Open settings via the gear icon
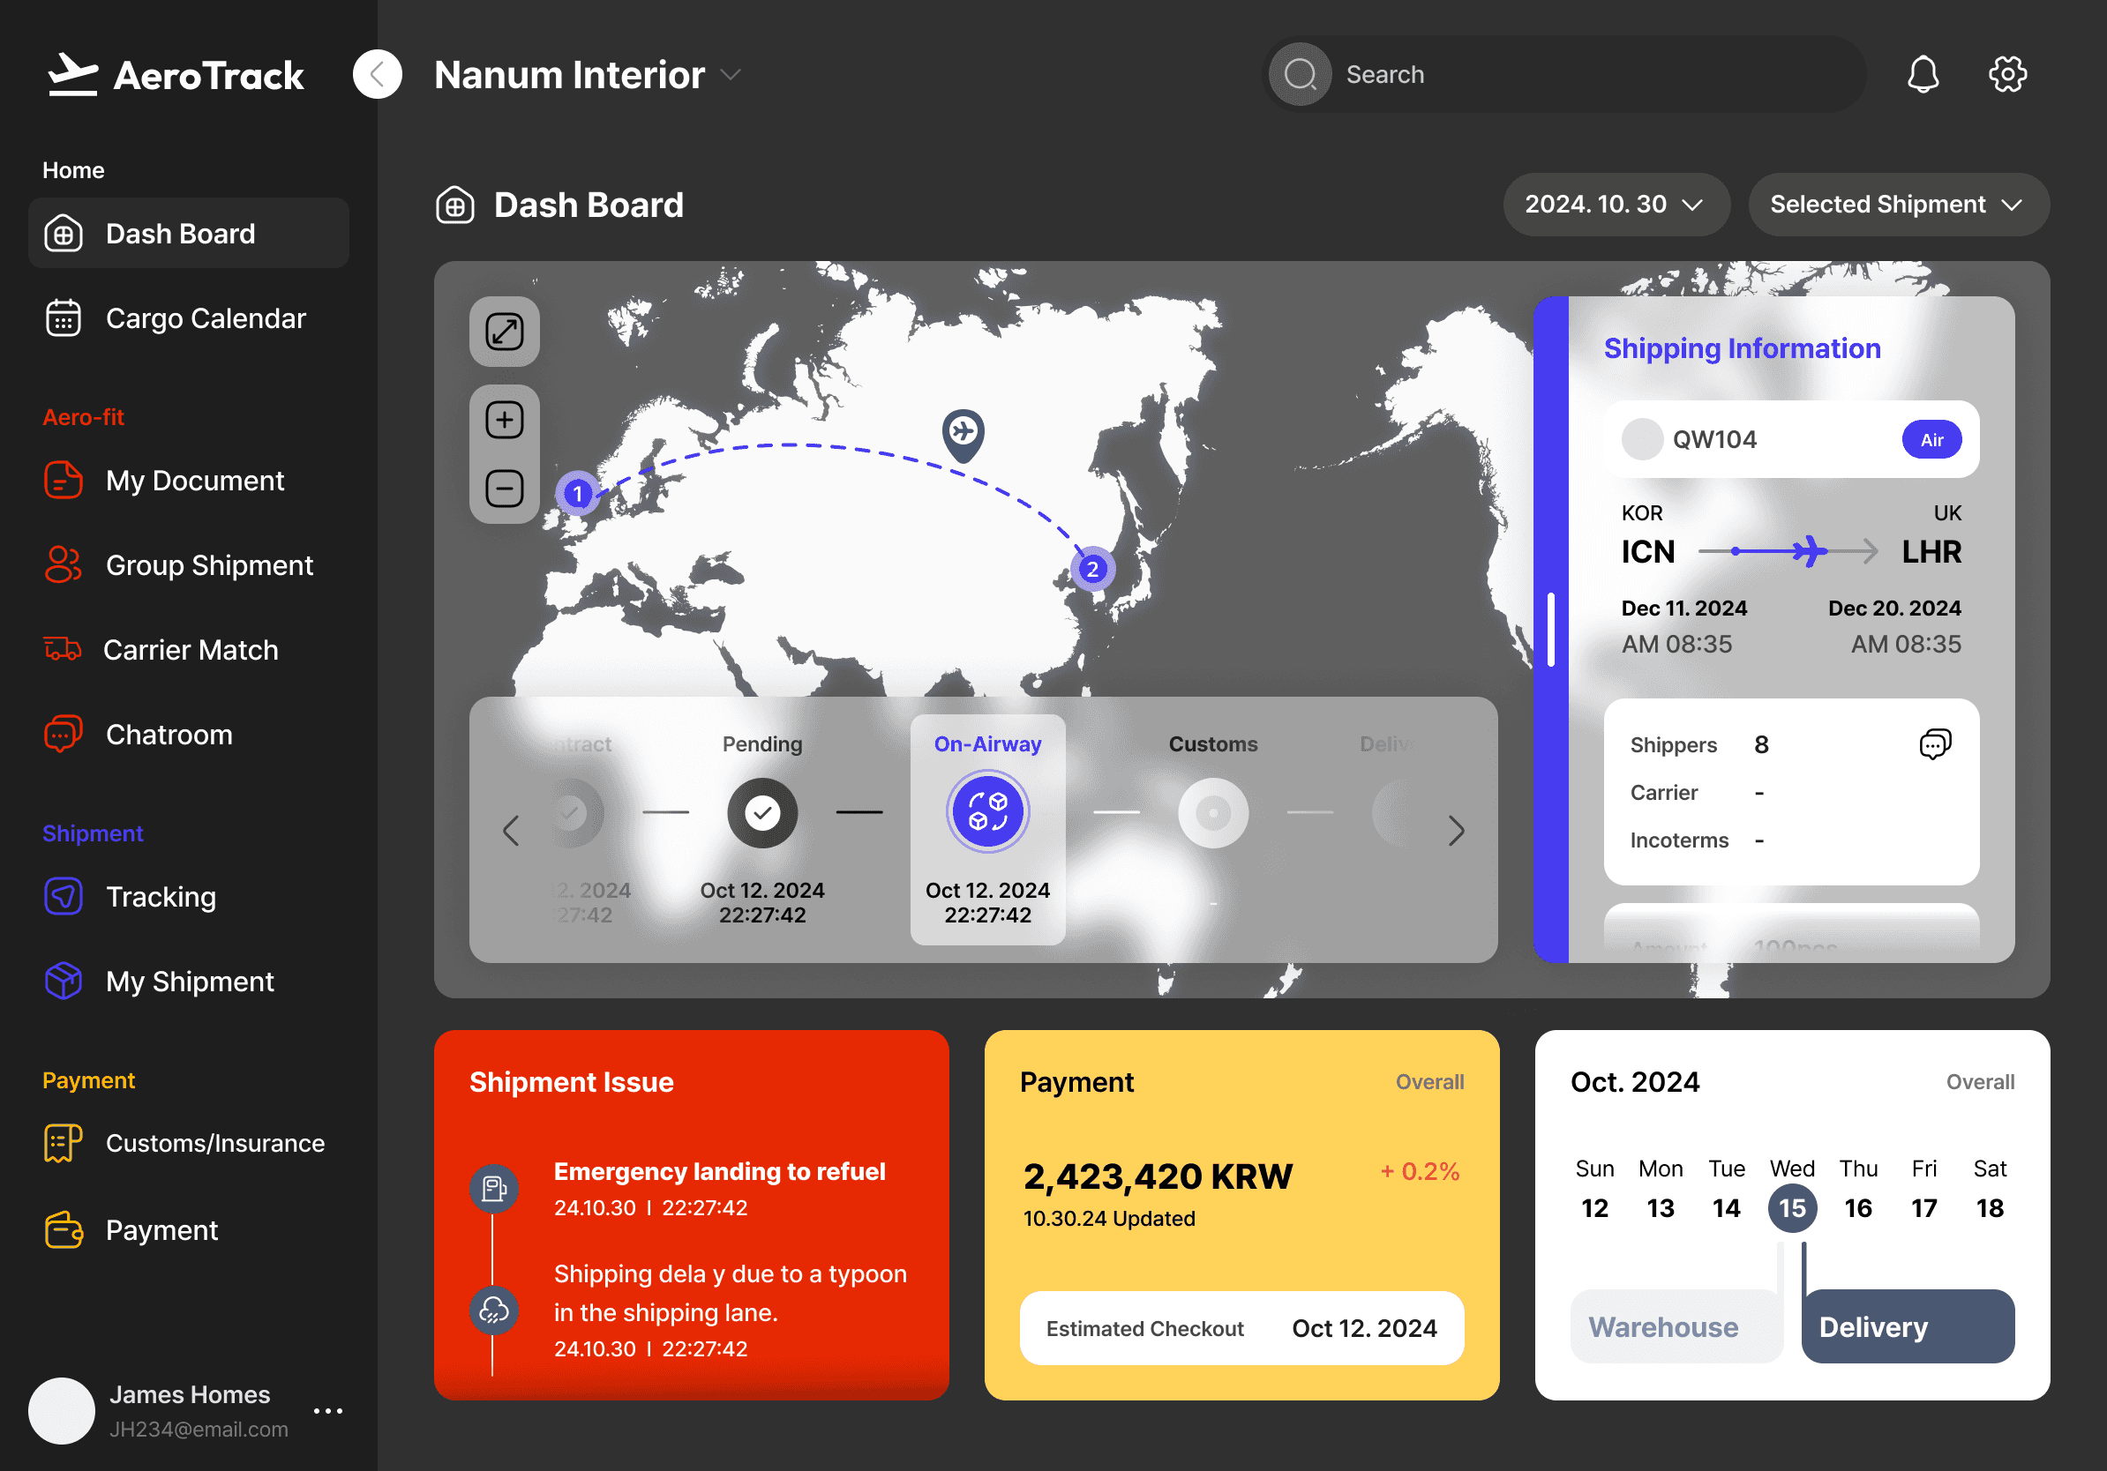Screen dimensions: 2107x1471 click(x=2007, y=74)
